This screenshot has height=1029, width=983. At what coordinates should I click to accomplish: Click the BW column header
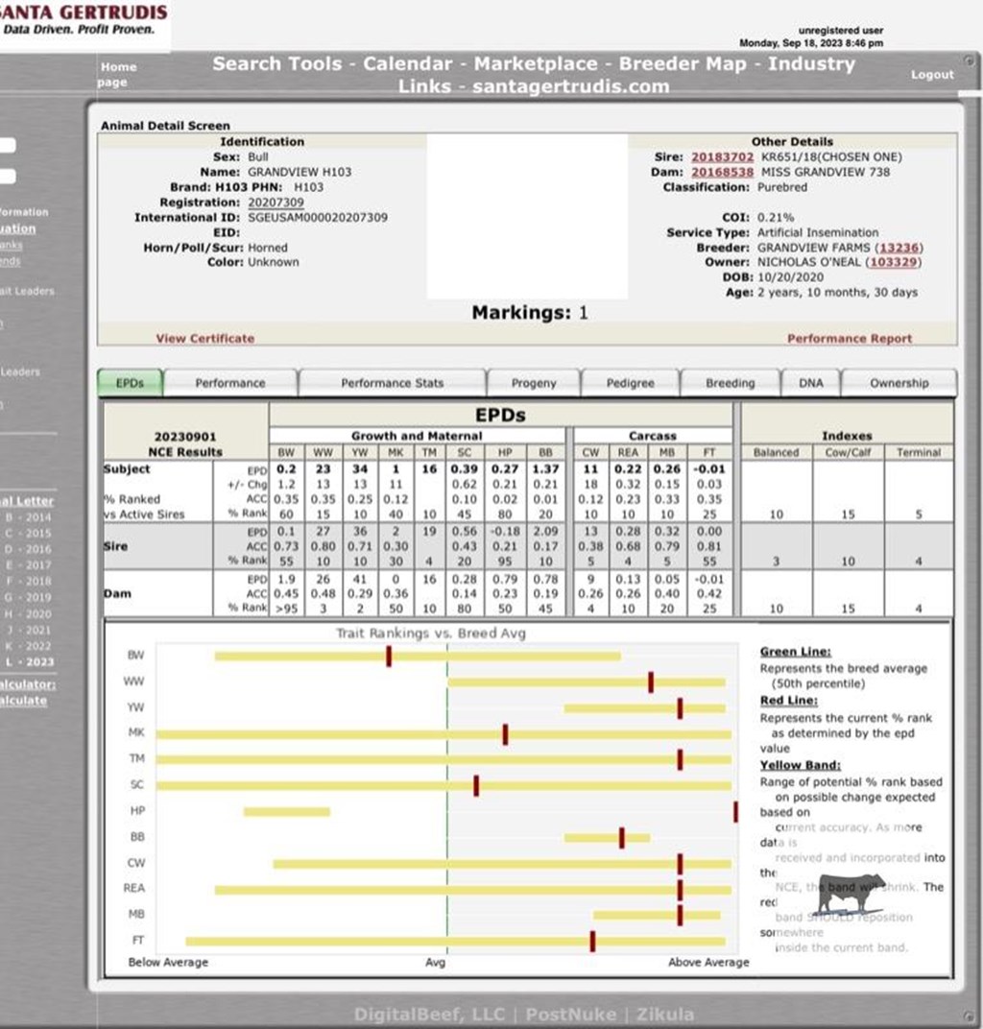coord(286,452)
